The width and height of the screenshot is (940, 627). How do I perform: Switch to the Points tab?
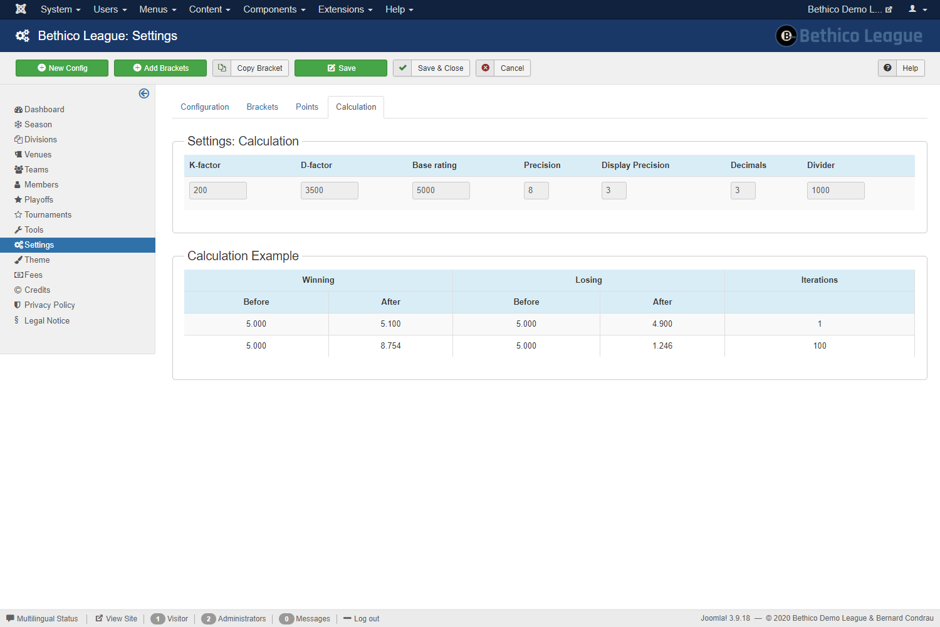coord(307,107)
